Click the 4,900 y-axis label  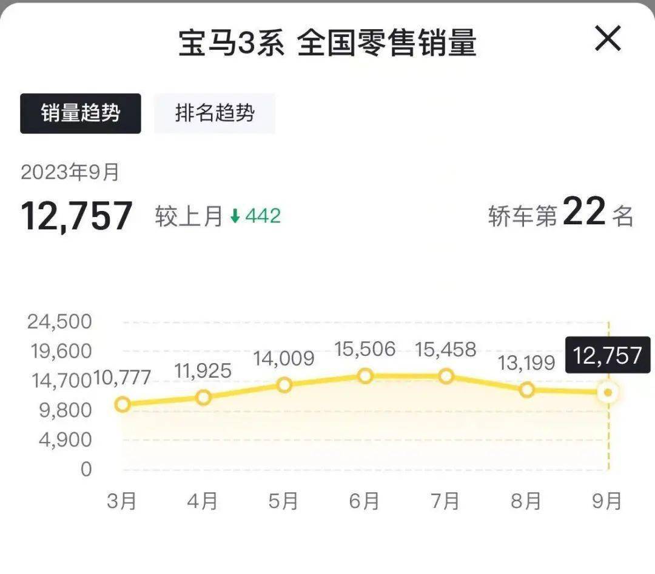pos(65,440)
